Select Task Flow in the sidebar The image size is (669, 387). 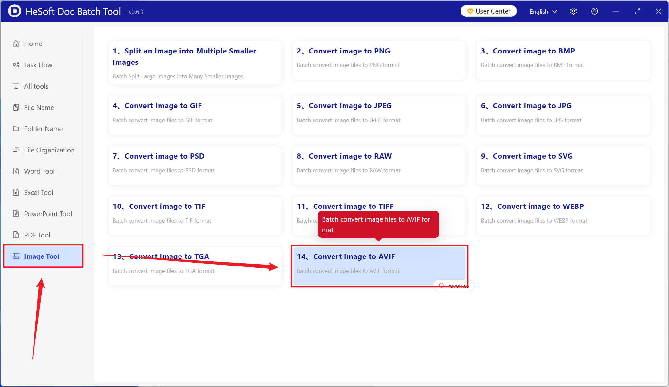[43, 65]
